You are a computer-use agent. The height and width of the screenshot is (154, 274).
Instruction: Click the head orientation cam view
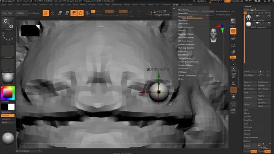pyautogui.click(x=214, y=35)
